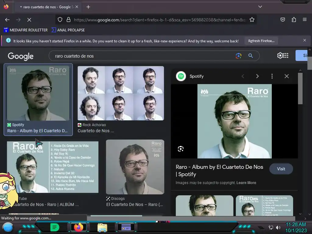Save page to Pocket
The height and width of the screenshot is (234, 312).
tap(282, 20)
